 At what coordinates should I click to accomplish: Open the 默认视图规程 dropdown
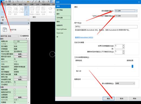click(x=125, y=84)
